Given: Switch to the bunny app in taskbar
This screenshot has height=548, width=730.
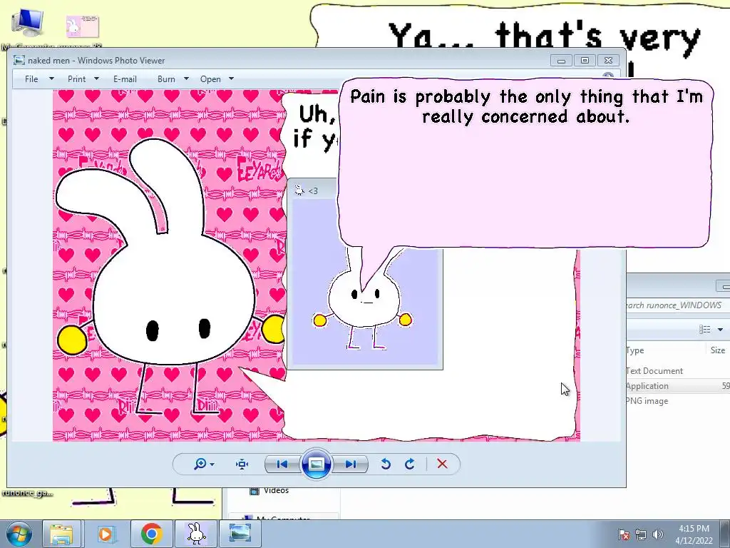Looking at the screenshot, I should [x=196, y=534].
